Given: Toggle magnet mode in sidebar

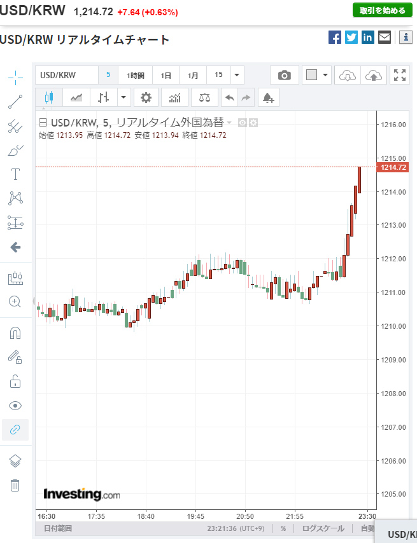Looking at the screenshot, I should (x=15, y=333).
